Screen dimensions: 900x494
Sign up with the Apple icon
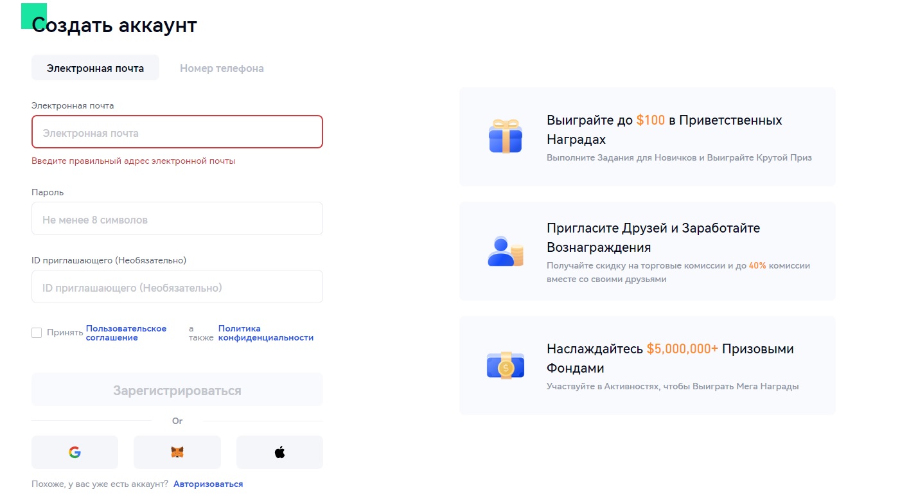279,452
